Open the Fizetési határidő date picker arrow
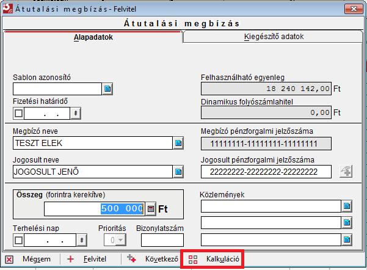Screen dimensions: 367x270 76,114
